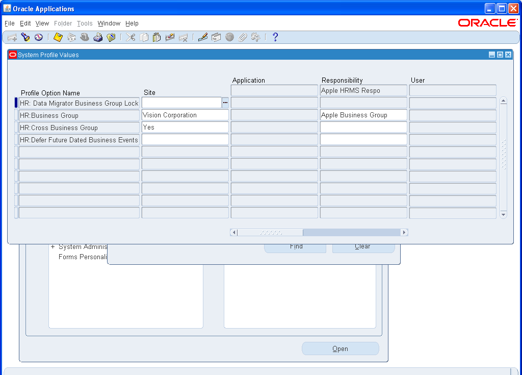Click the Site field showing Vision Corporation
Image resolution: width=522 pixels, height=375 pixels.
tap(185, 115)
